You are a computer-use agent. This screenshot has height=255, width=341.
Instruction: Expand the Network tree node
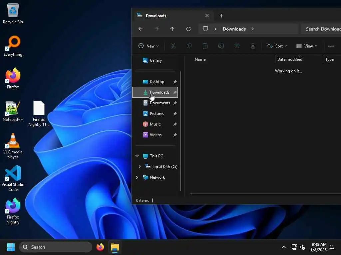pos(137,177)
